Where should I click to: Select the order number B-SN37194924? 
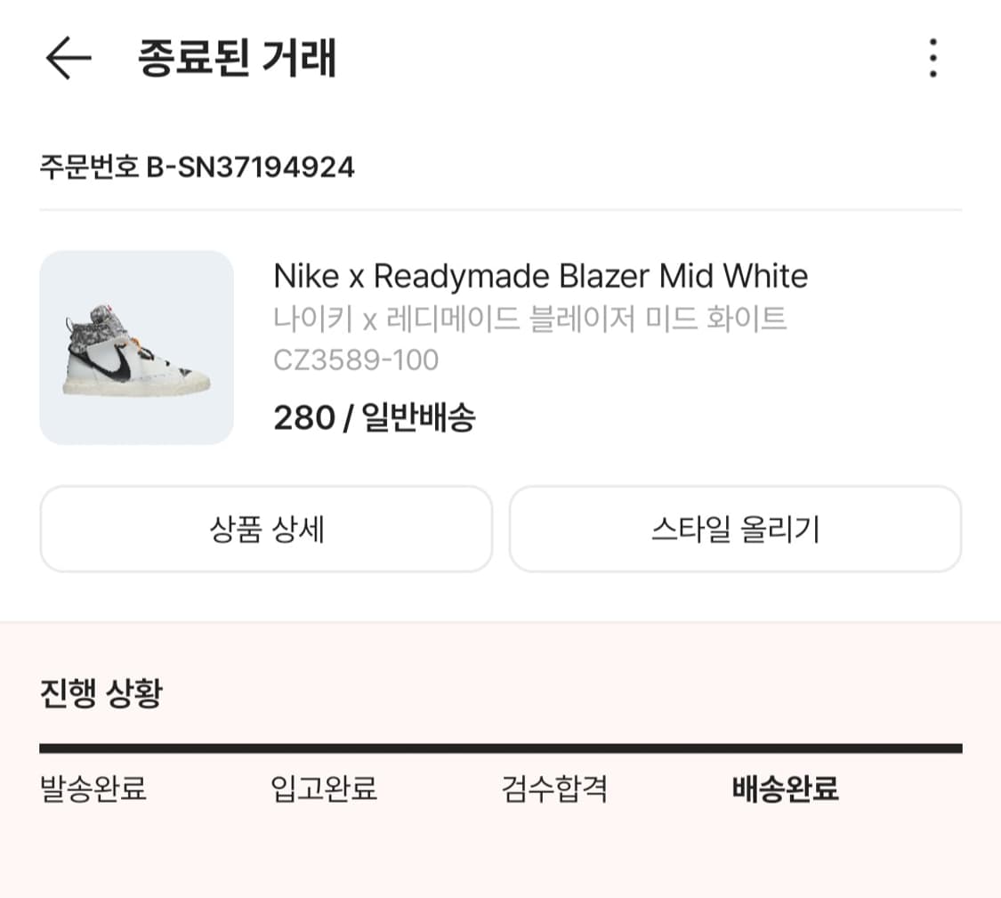[198, 166]
